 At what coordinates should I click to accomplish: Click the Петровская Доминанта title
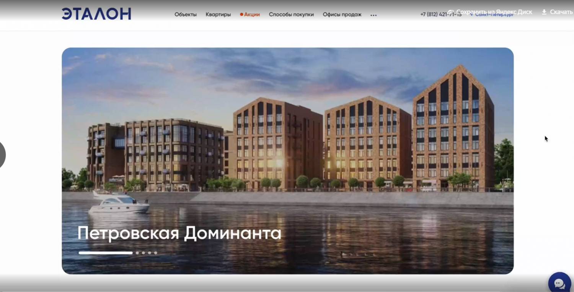pyautogui.click(x=179, y=233)
